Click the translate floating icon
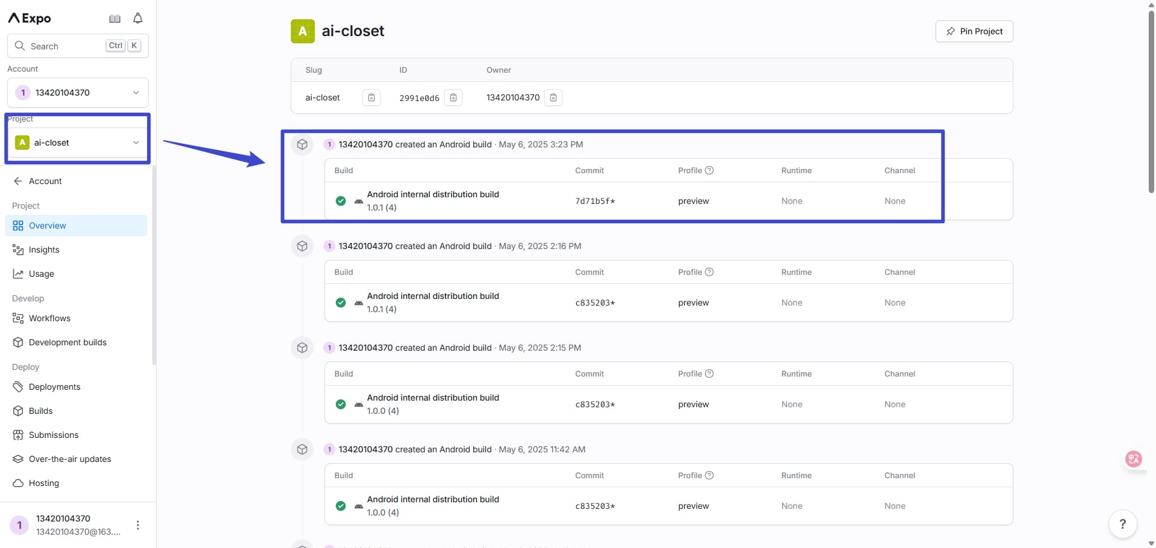The image size is (1156, 548). 1134,459
